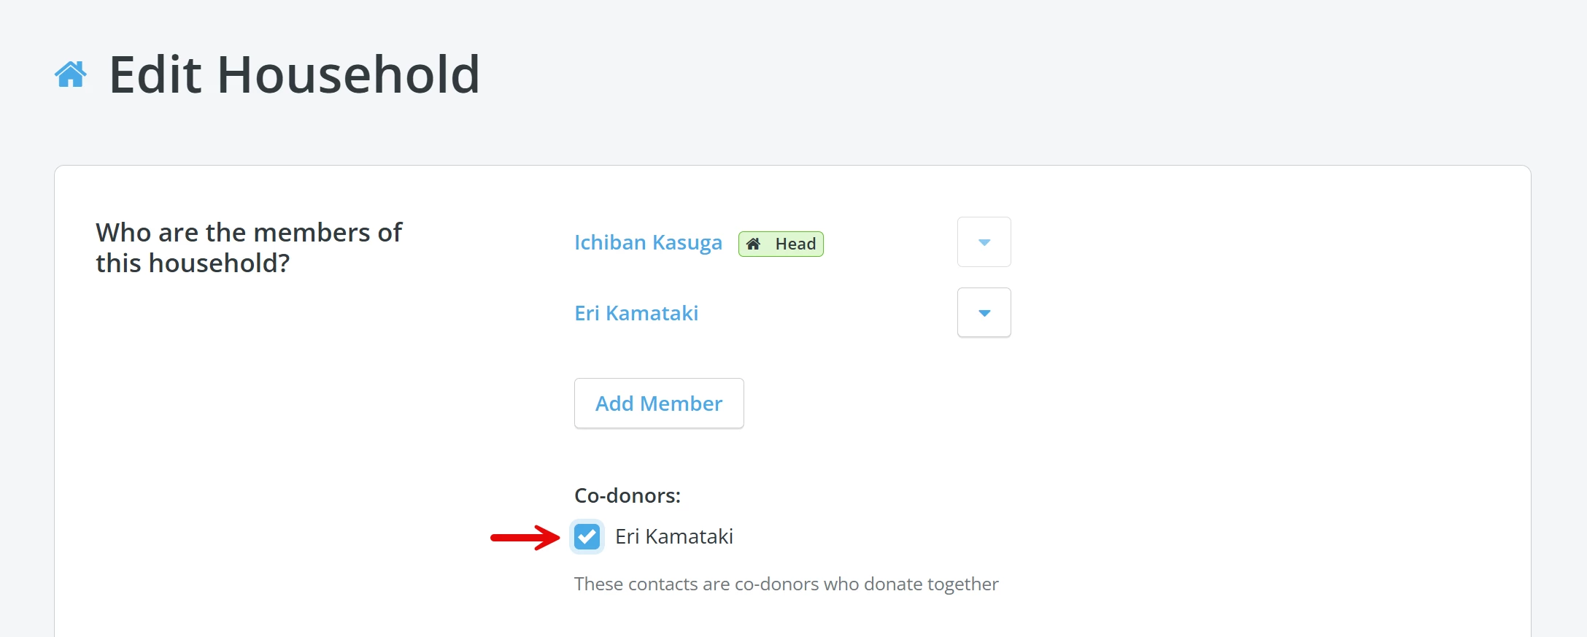Open Ichiban Kasuga's contact profile

coord(648,242)
